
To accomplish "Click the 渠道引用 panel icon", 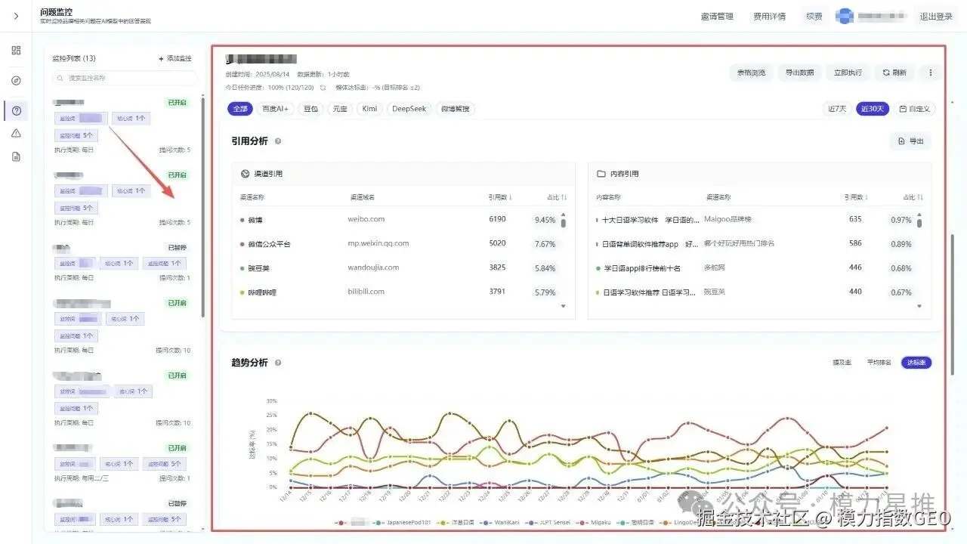I will (x=245, y=174).
